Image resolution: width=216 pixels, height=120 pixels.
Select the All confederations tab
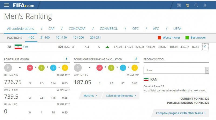point(21,29)
